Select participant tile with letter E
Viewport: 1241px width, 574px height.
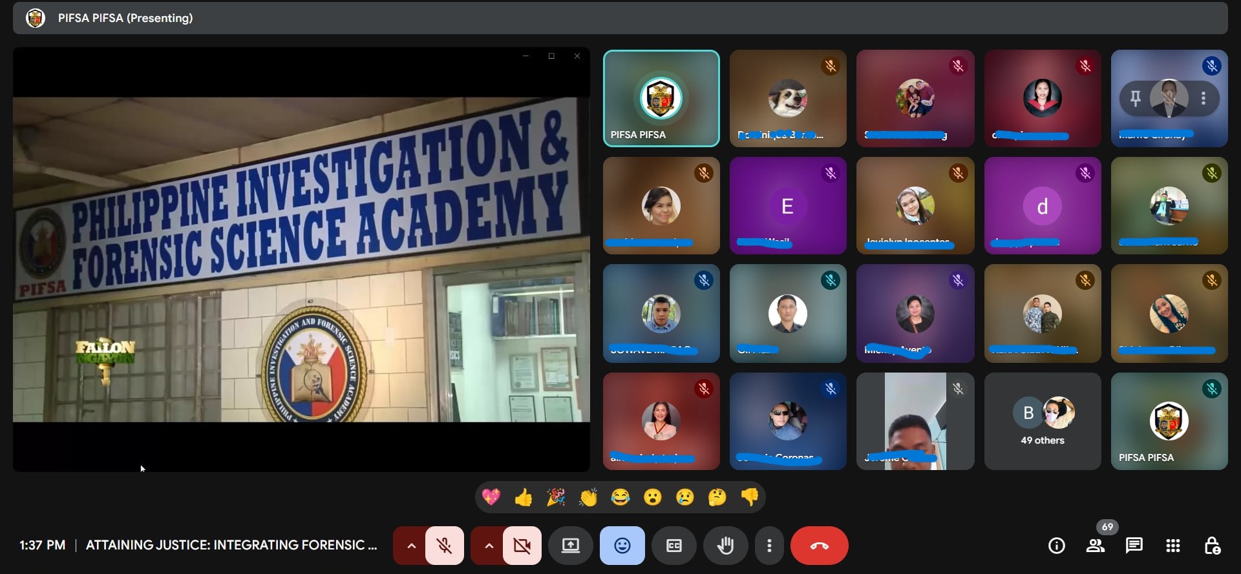788,205
